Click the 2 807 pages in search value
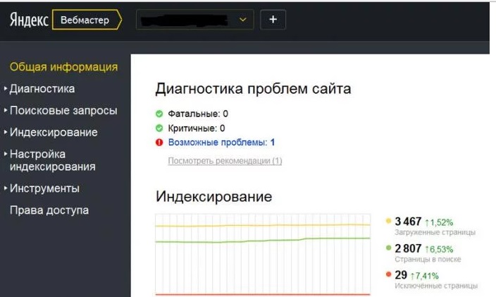The height and width of the screenshot is (297, 496). click(x=408, y=248)
